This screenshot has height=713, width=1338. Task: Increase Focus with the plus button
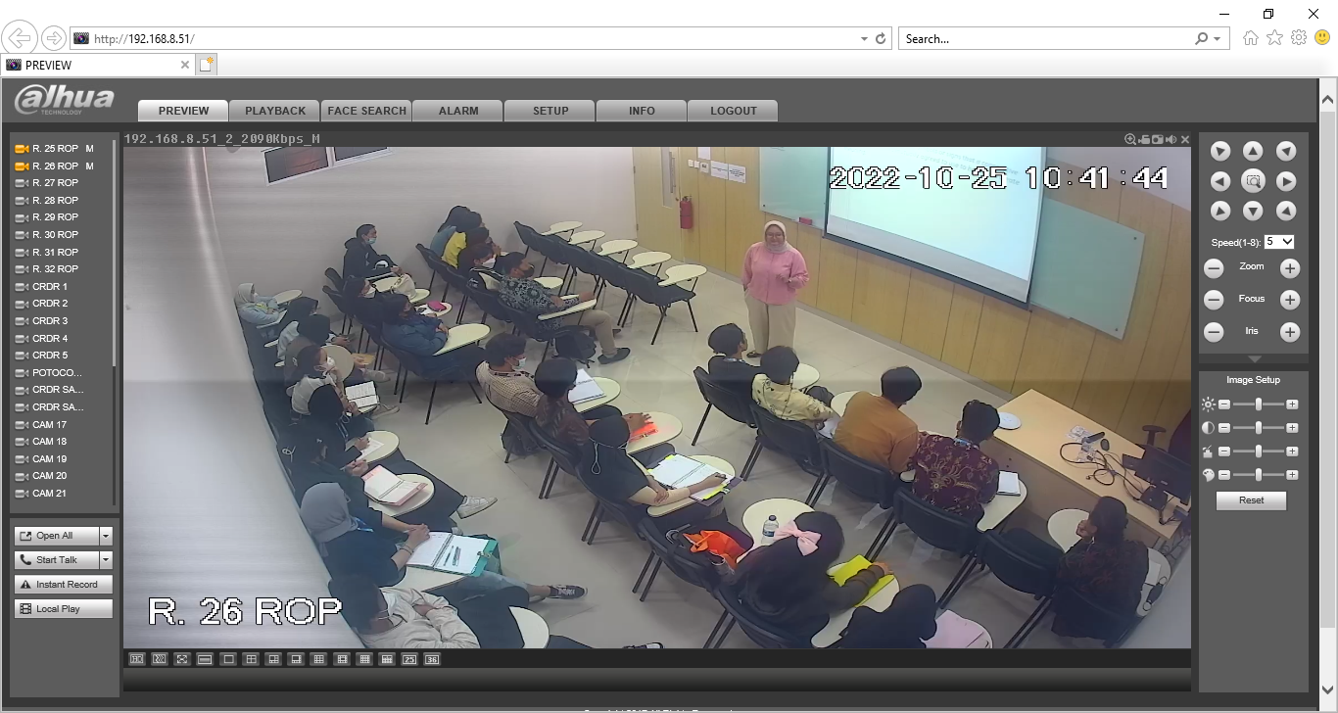click(1290, 300)
